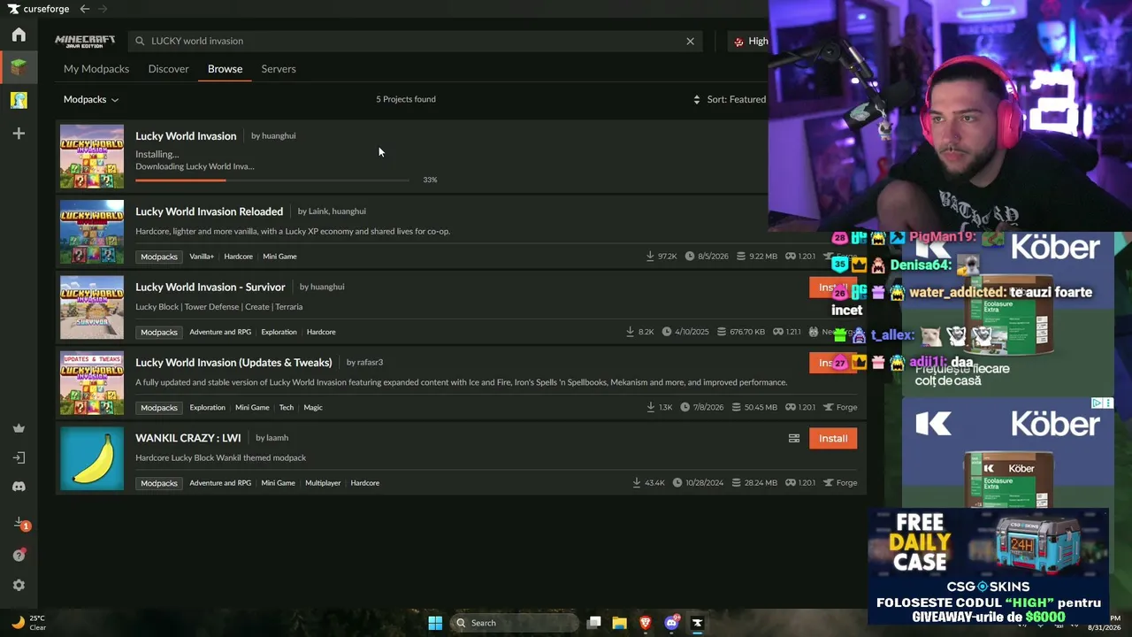This screenshot has height=637, width=1132.
Task: Open Lucky World Invasion thumbnail image
Action: pyautogui.click(x=92, y=156)
